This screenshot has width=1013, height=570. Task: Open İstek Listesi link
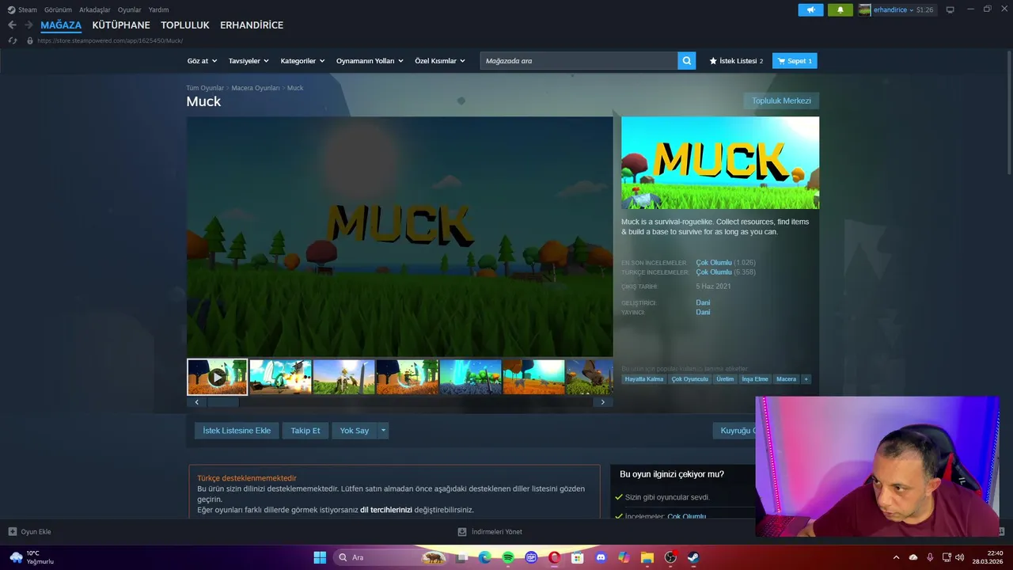pyautogui.click(x=737, y=61)
